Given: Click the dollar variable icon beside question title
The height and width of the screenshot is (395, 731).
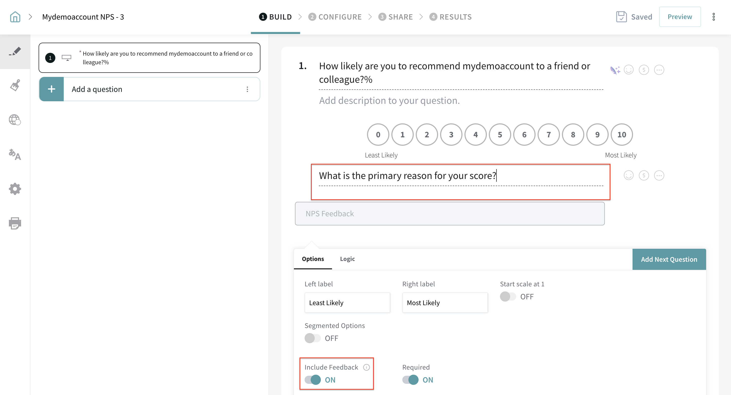Looking at the screenshot, I should (x=644, y=70).
